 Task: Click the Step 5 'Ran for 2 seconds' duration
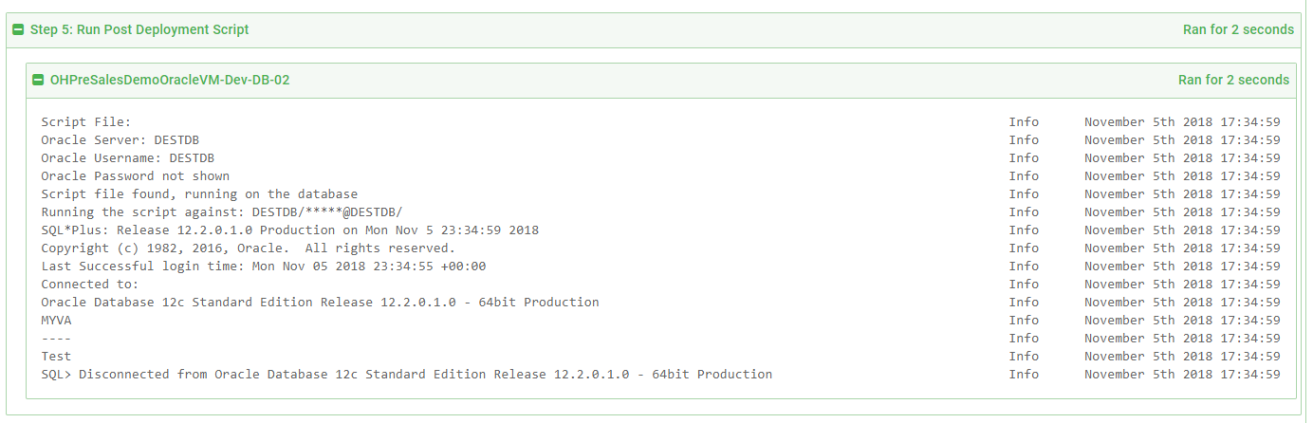(1238, 29)
